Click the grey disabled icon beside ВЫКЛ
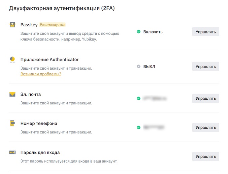228x174 pixels. 138,67
